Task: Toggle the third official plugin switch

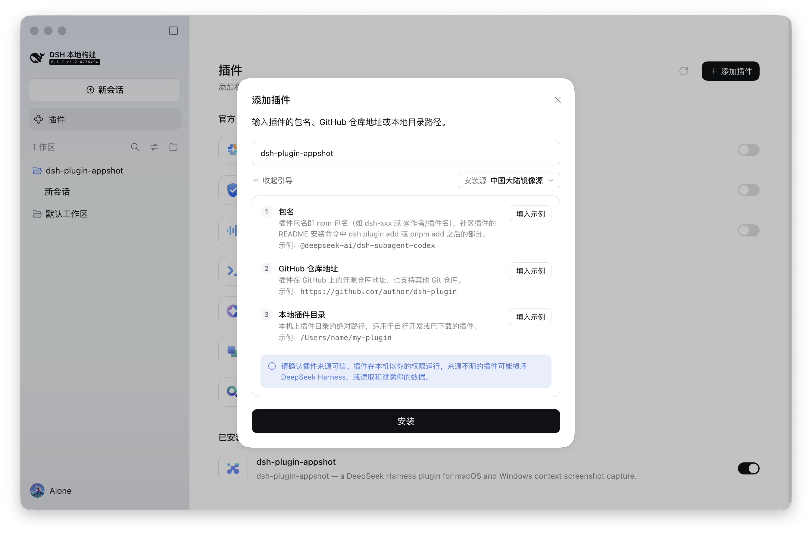Action: pos(748,230)
